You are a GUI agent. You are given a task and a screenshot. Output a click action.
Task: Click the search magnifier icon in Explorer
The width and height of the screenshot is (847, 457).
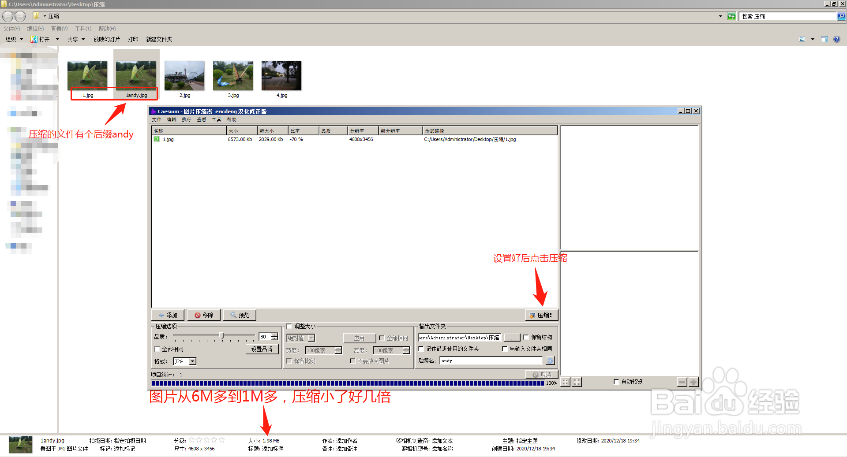[841, 16]
